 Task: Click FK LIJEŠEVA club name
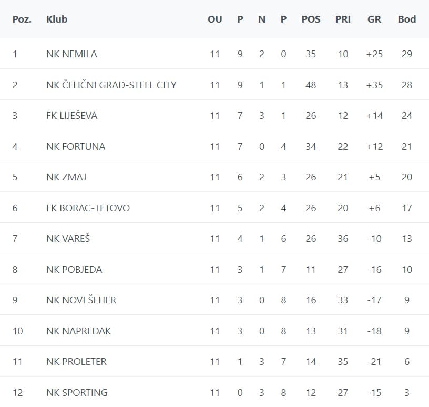(x=71, y=116)
